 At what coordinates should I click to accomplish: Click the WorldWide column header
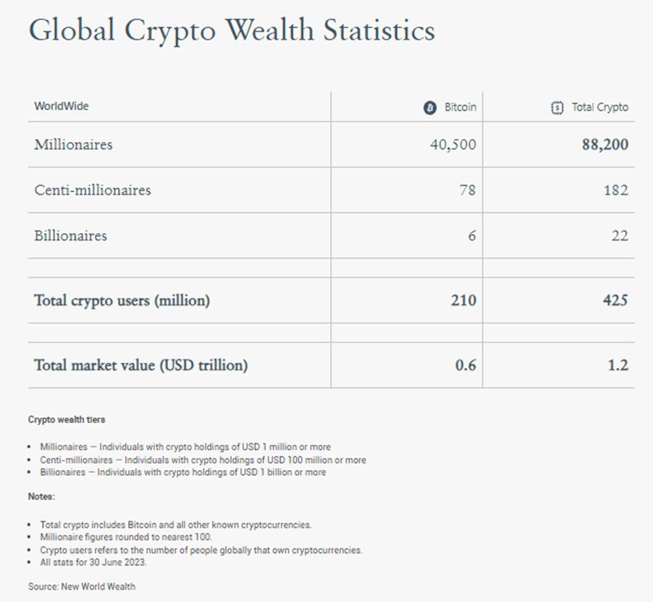(x=62, y=106)
